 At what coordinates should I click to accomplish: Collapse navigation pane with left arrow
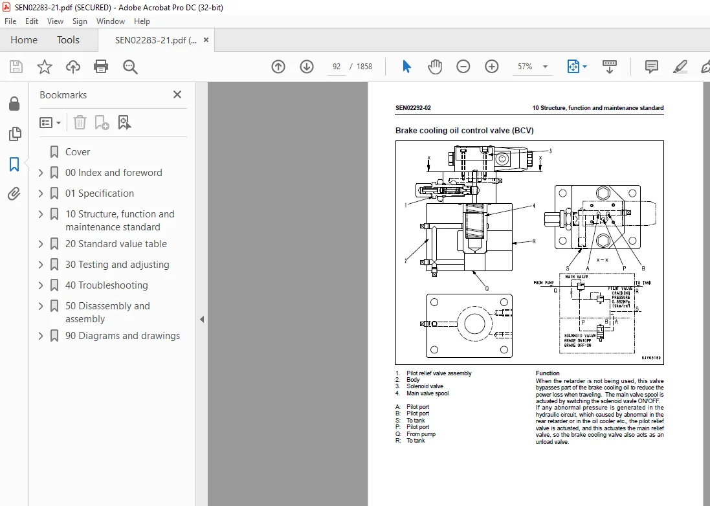pos(202,320)
